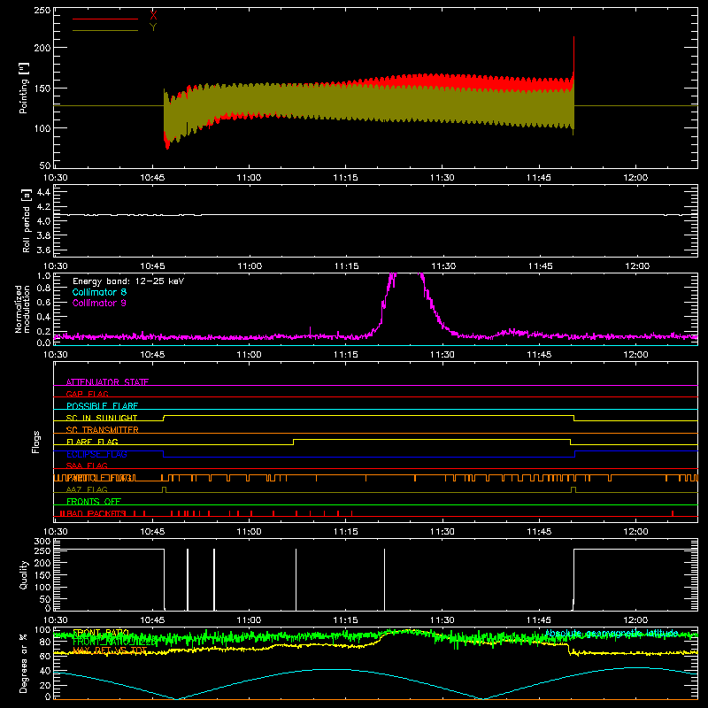Click the yellow FRONT_RATIO legend label
The height and width of the screenshot is (708, 708).
pyautogui.click(x=101, y=633)
